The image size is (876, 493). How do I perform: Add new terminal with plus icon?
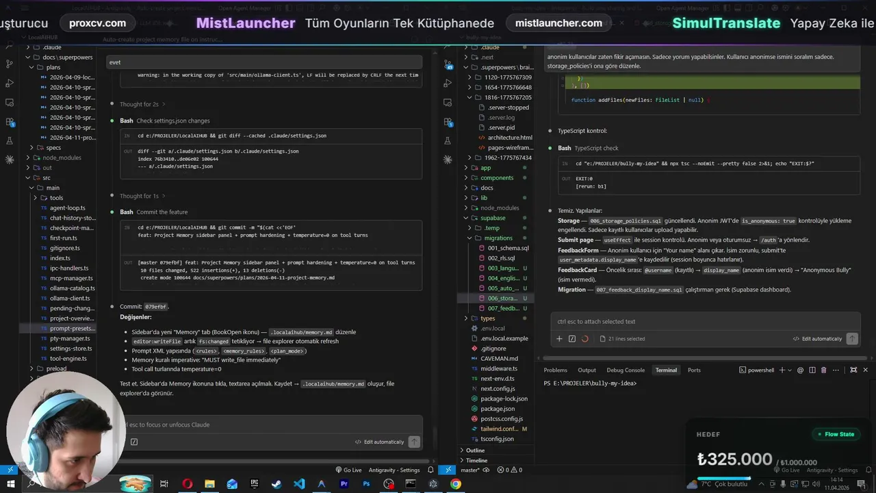point(782,370)
